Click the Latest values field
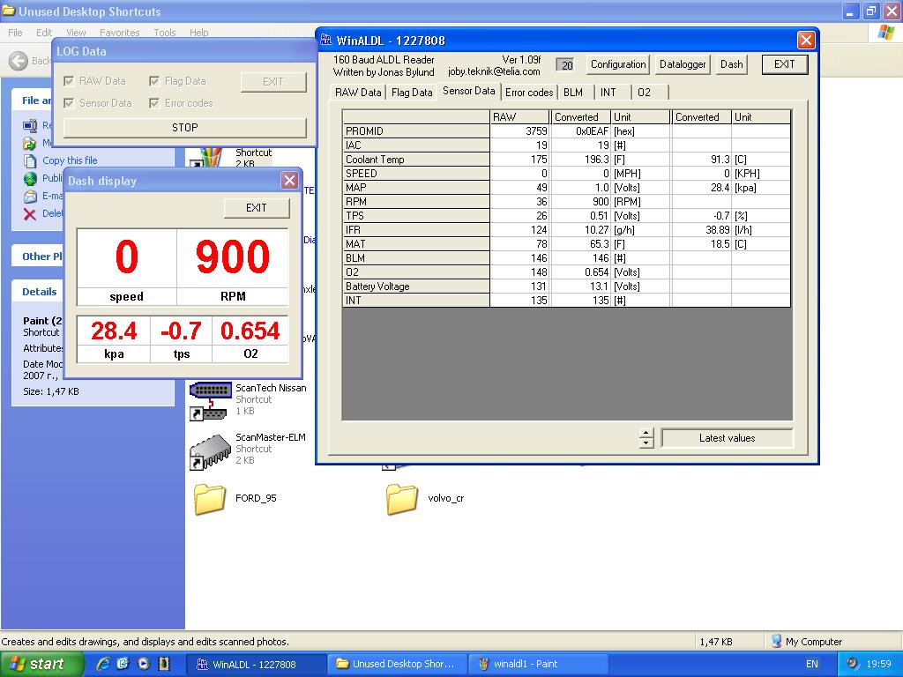Viewport: 903px width, 677px height. click(x=727, y=438)
